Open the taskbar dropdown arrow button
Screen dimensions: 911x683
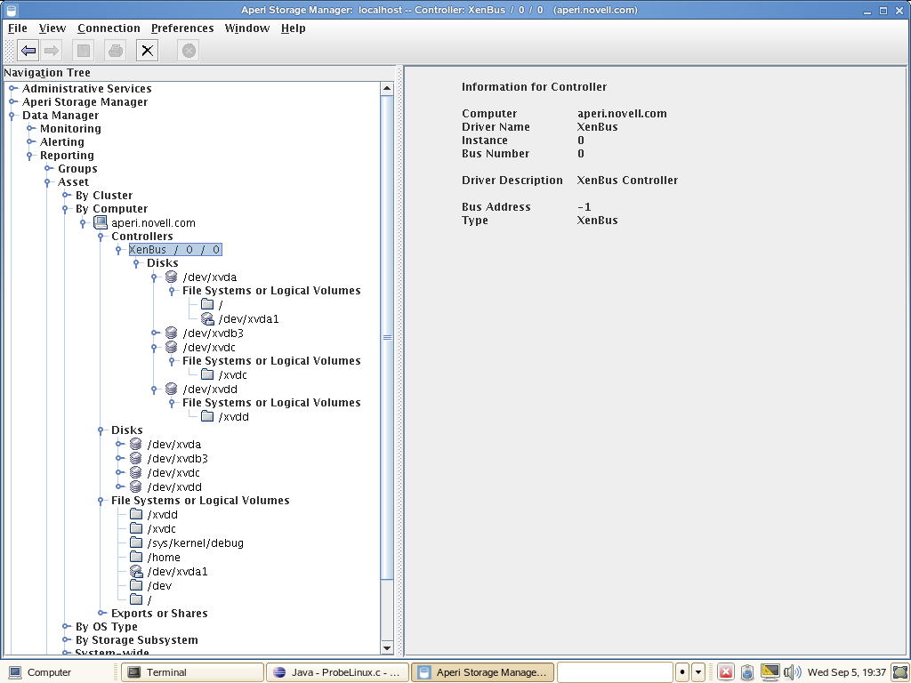698,672
